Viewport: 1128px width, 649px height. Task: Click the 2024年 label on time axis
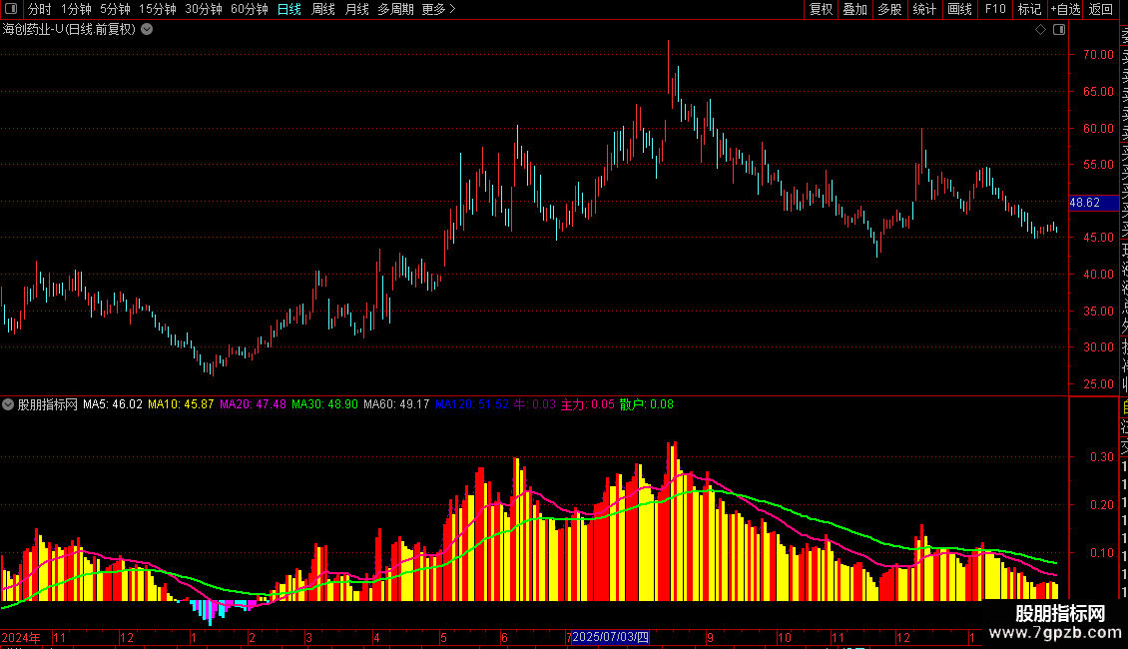pos(21,637)
